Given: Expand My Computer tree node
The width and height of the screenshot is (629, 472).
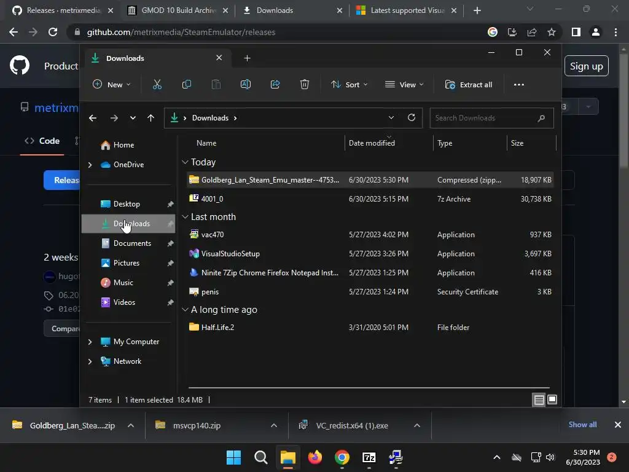Looking at the screenshot, I should pos(90,342).
